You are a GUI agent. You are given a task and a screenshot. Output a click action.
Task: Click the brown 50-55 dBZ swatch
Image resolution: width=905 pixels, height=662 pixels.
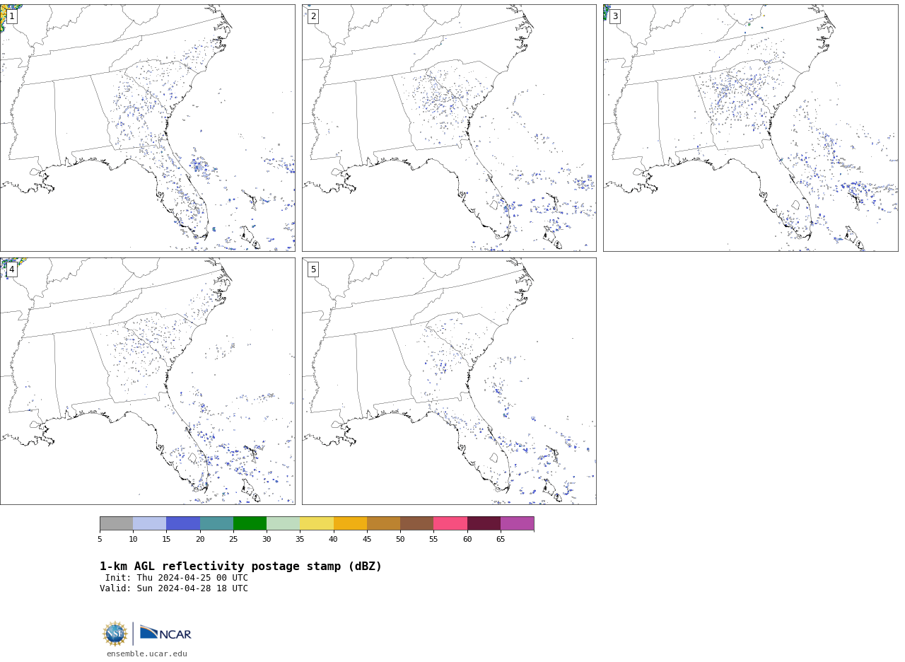click(x=417, y=523)
